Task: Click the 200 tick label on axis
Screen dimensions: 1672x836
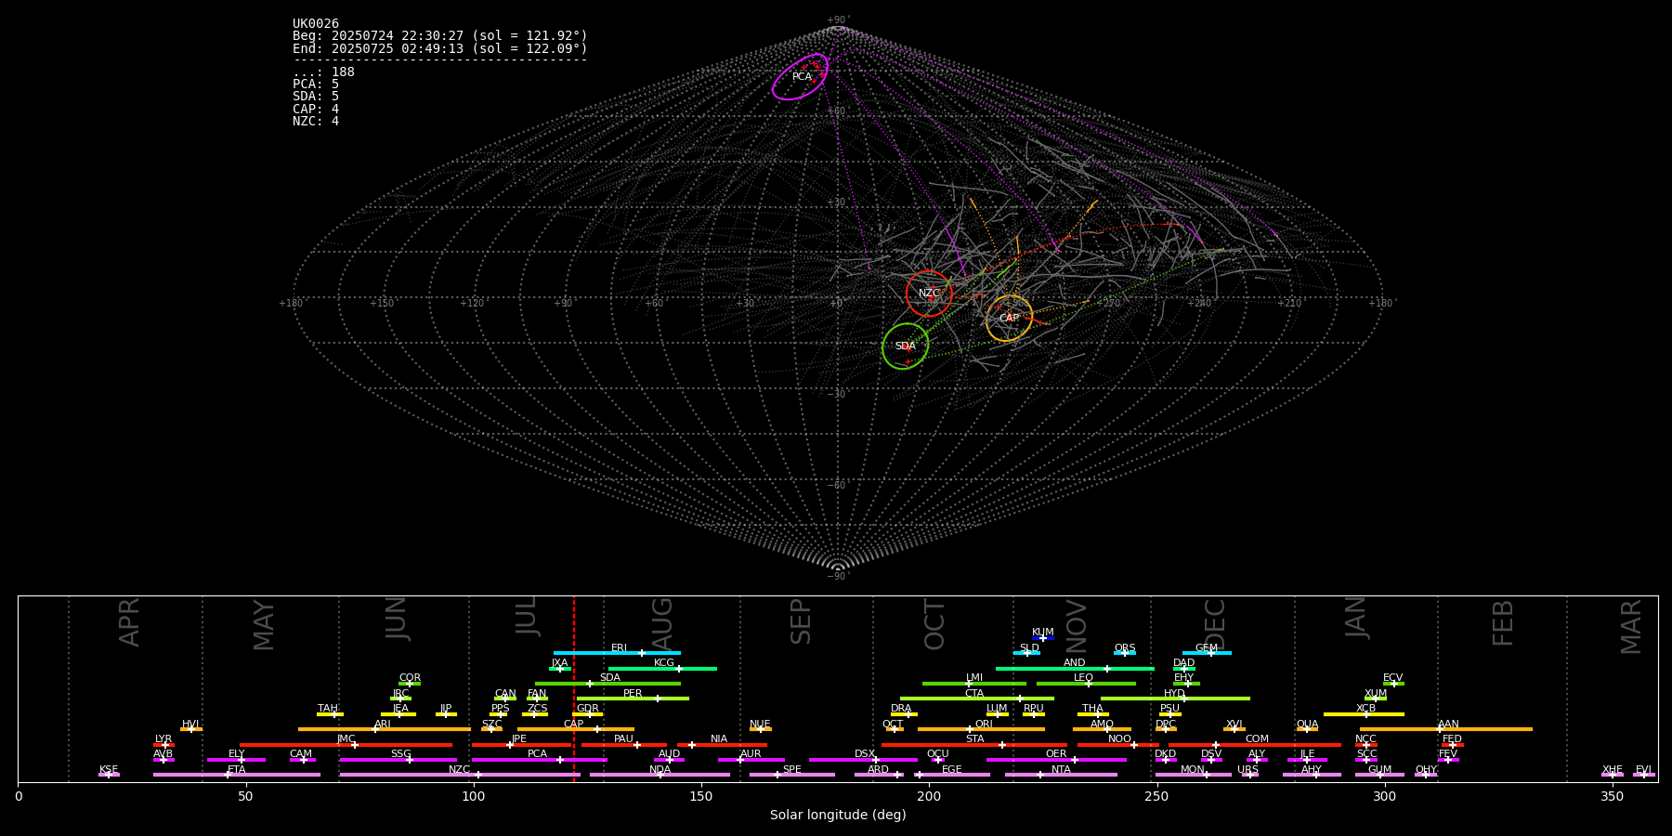Action: pyautogui.click(x=929, y=796)
